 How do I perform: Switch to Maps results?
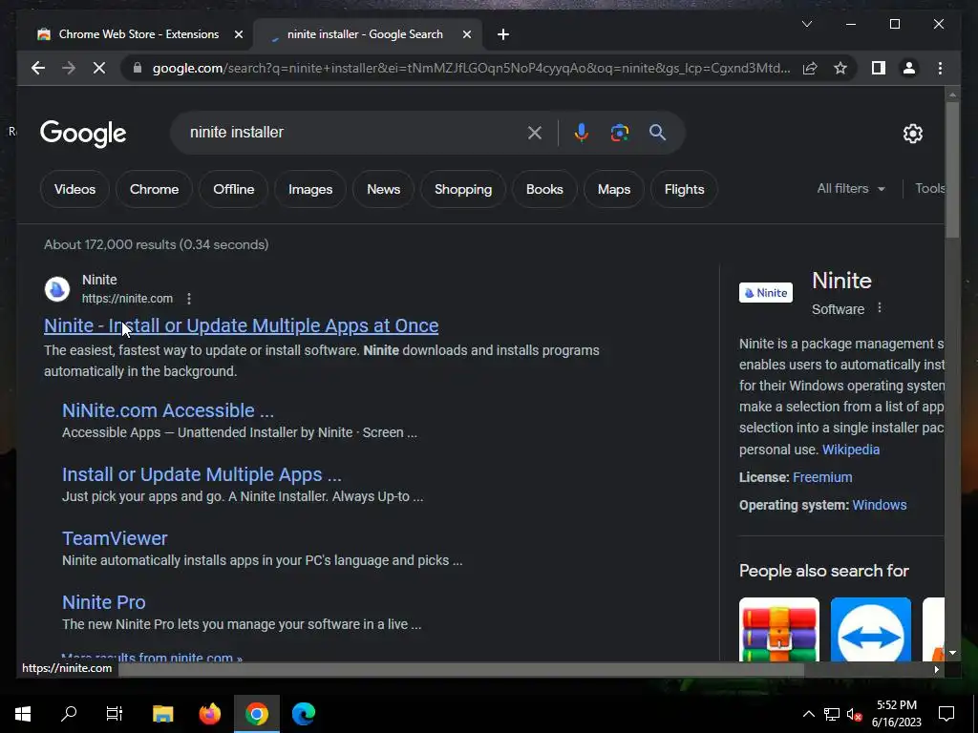point(614,189)
